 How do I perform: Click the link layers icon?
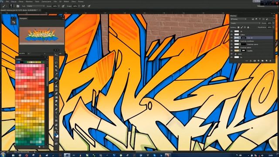pyautogui.click(x=247, y=61)
